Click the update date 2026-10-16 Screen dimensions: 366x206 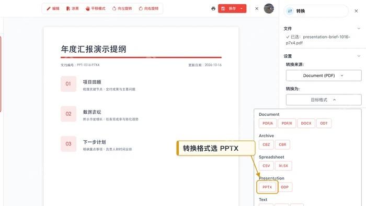pos(213,65)
